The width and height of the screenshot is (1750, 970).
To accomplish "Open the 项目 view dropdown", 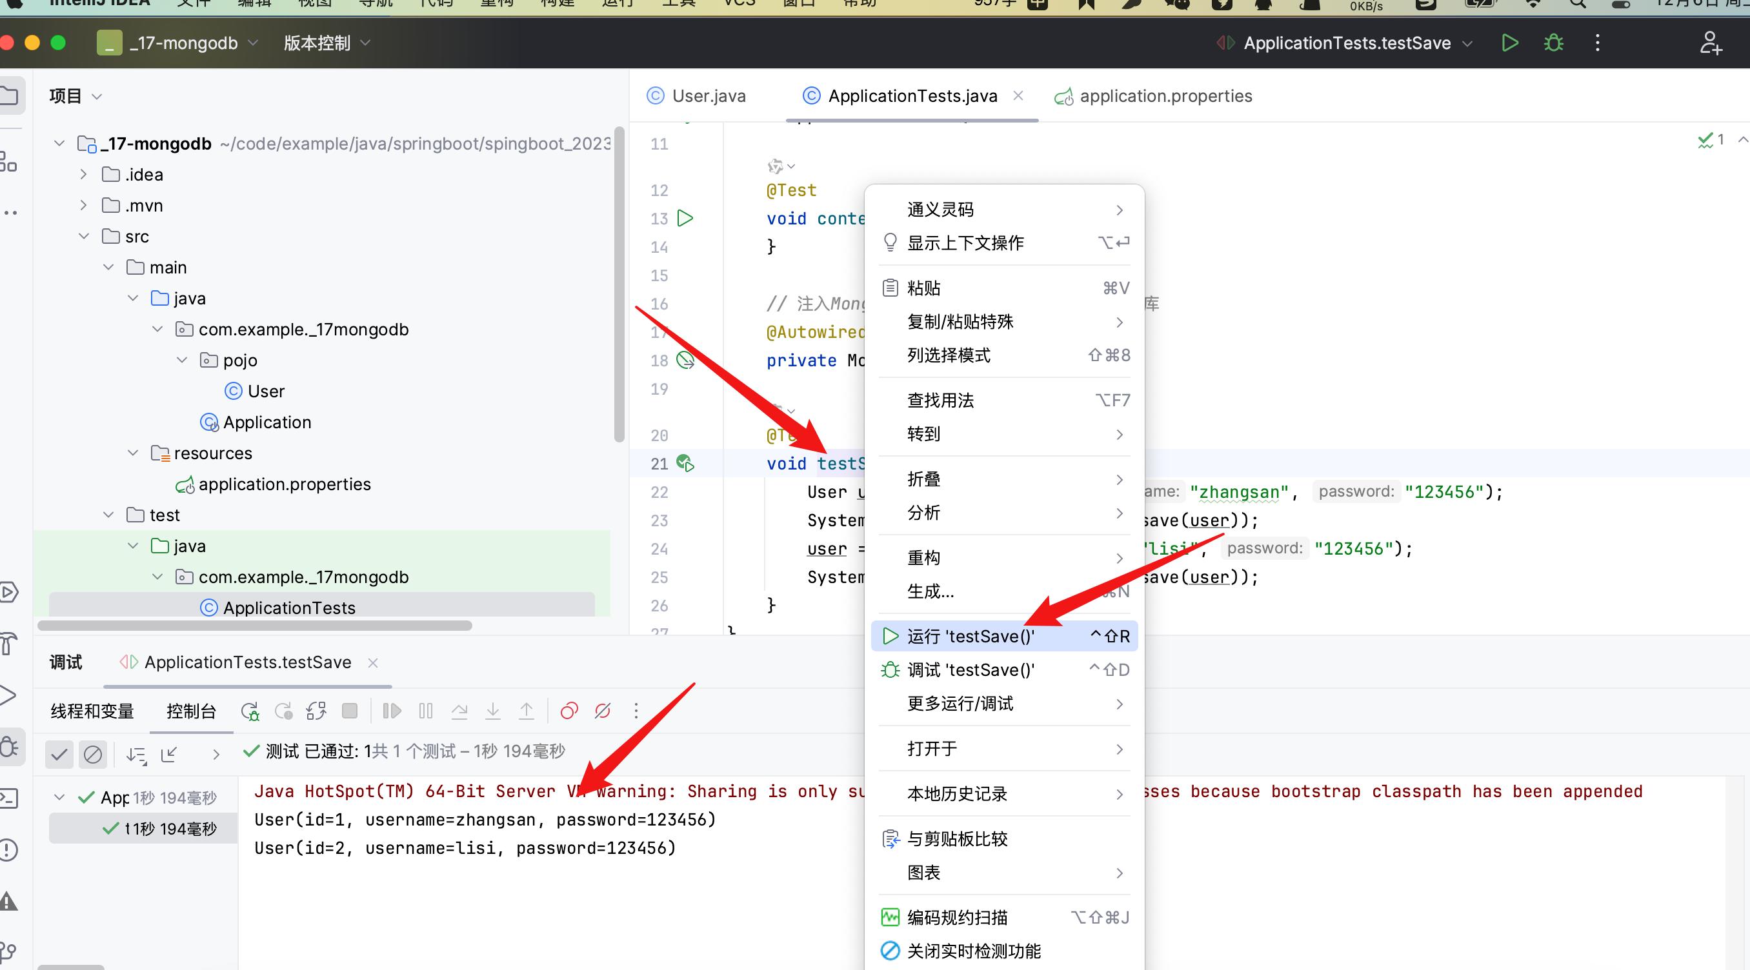I will [x=75, y=95].
